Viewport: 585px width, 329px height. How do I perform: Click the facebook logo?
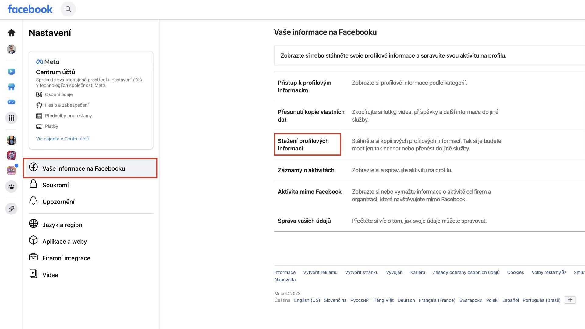(x=30, y=9)
